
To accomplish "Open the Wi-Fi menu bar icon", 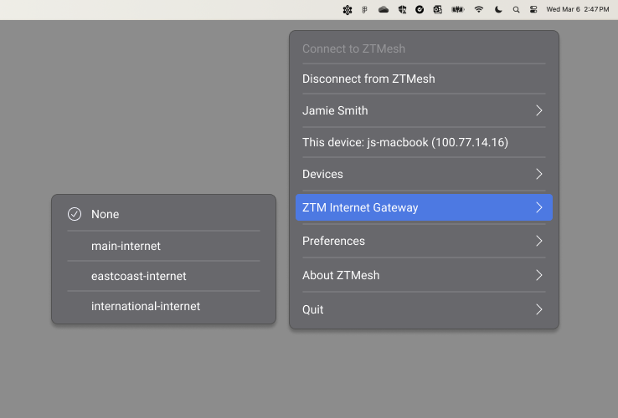I will pyautogui.click(x=479, y=9).
